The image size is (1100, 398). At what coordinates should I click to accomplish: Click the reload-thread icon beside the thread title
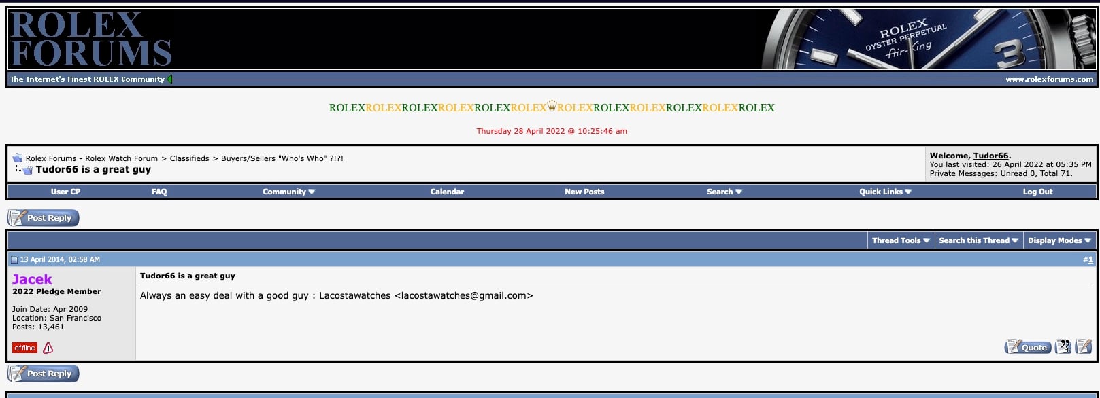tap(27, 170)
